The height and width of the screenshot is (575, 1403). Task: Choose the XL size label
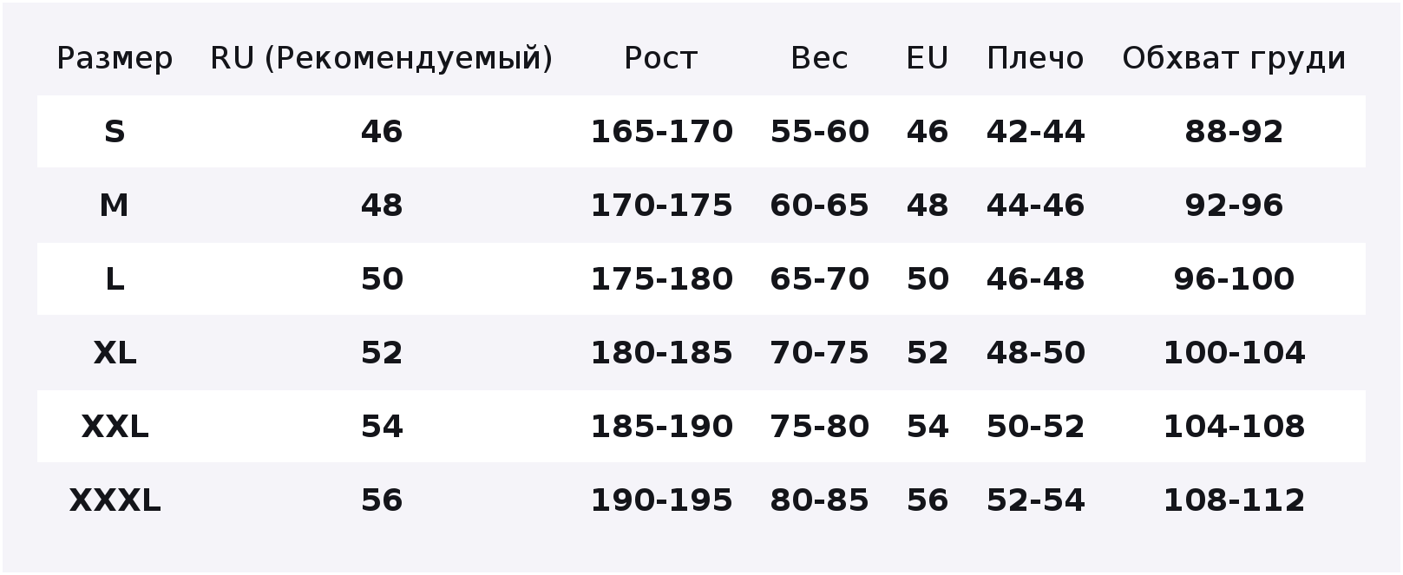click(x=115, y=353)
